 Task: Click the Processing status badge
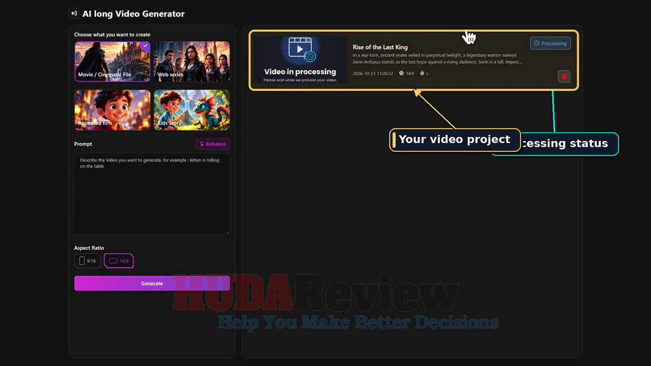pyautogui.click(x=550, y=43)
